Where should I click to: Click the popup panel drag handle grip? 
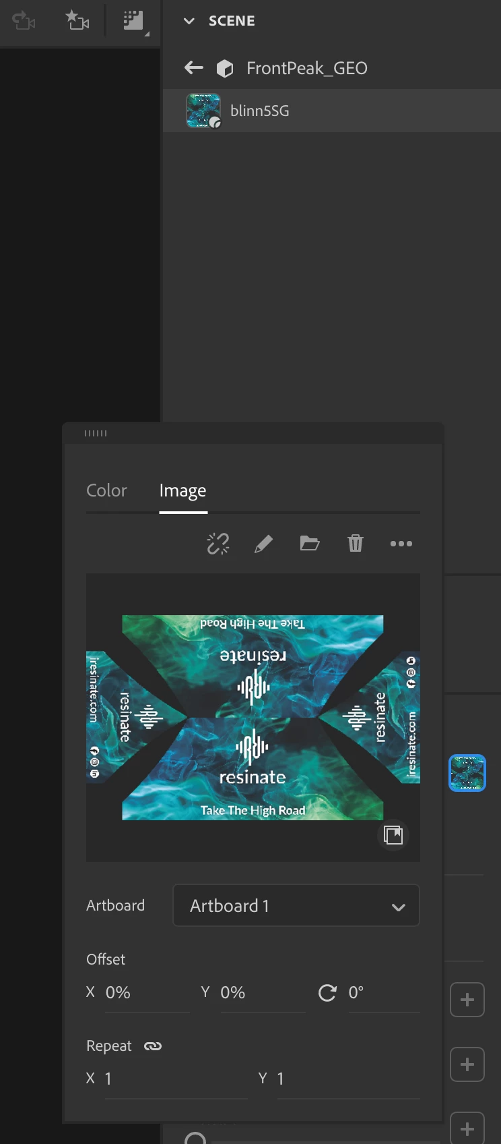coord(96,433)
